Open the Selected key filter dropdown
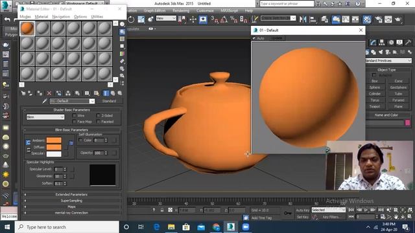Image resolution: width=415 pixels, height=233 pixels. coord(329,210)
